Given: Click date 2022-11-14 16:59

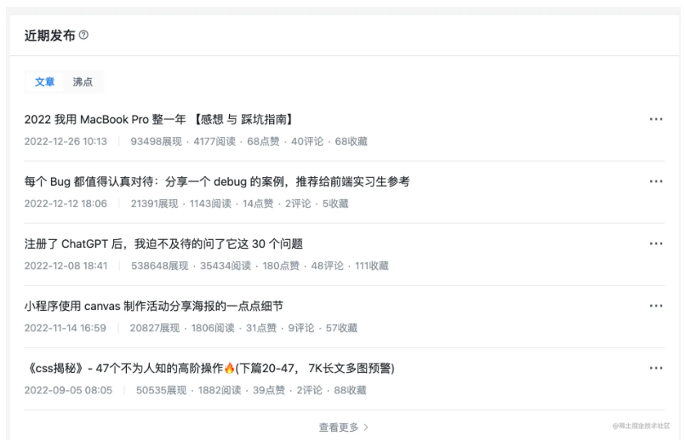Looking at the screenshot, I should pyautogui.click(x=66, y=328).
